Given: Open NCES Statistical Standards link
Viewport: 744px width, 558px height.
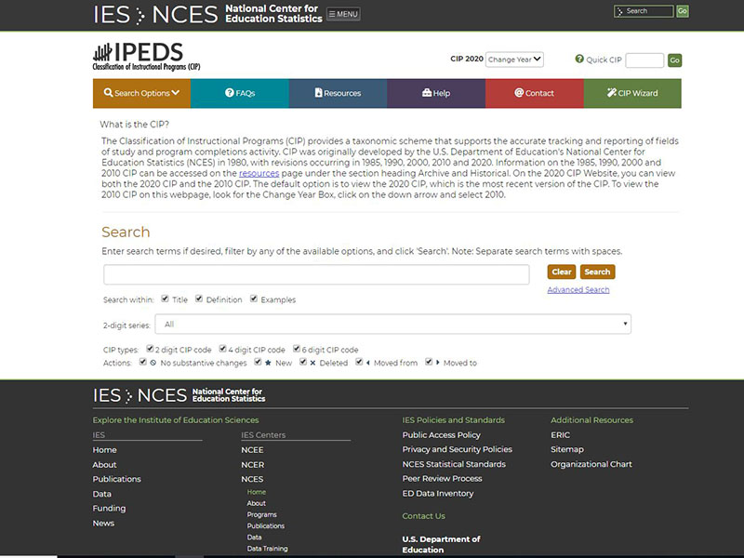Looking at the screenshot, I should [x=454, y=464].
